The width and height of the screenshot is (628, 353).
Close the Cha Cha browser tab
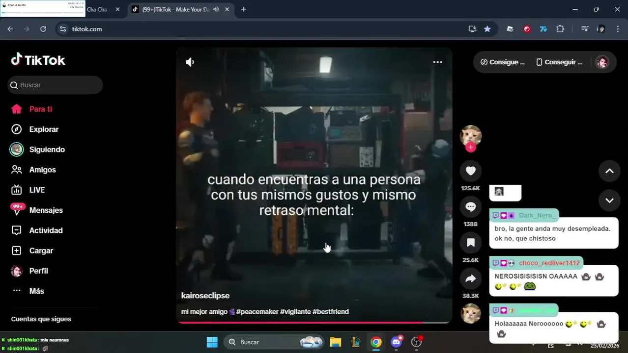pyautogui.click(x=117, y=9)
